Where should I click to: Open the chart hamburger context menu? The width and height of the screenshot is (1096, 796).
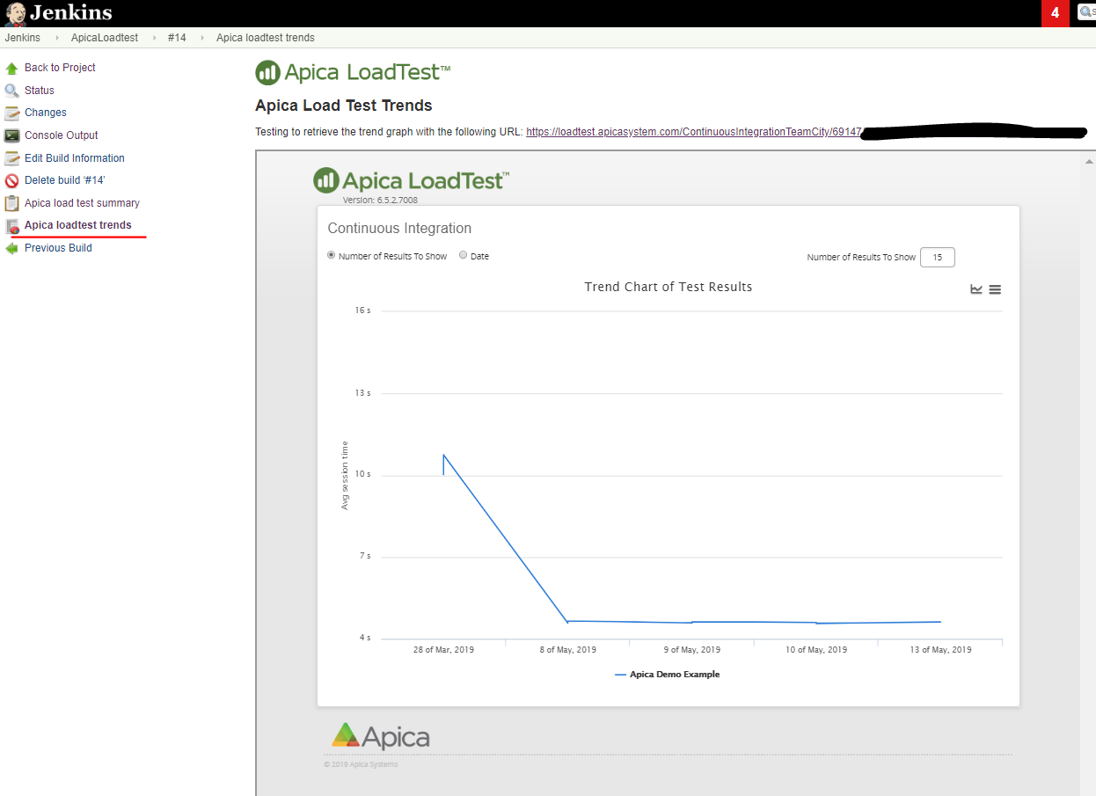click(995, 289)
